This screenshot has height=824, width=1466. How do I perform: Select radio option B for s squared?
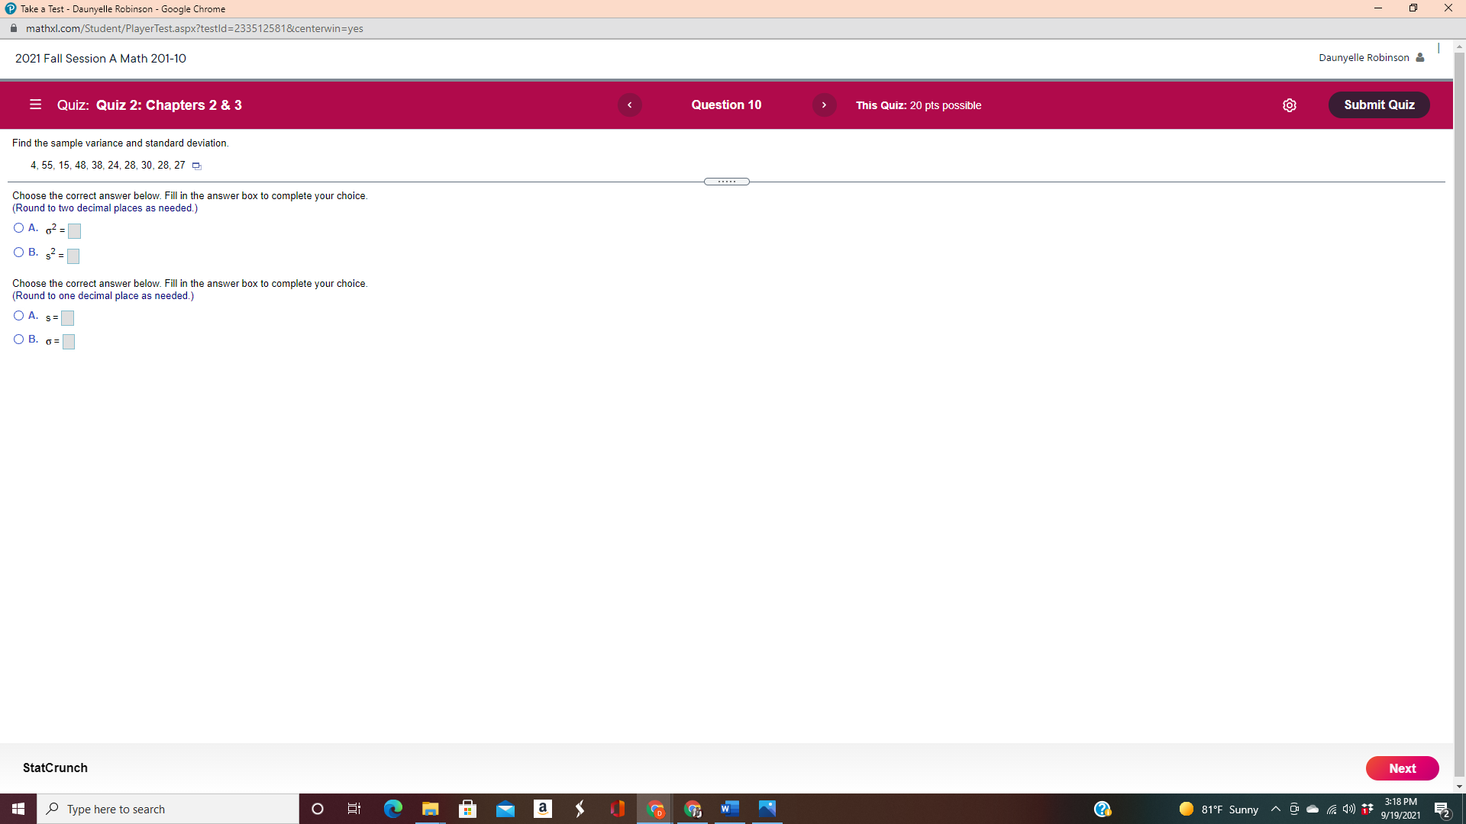click(18, 252)
